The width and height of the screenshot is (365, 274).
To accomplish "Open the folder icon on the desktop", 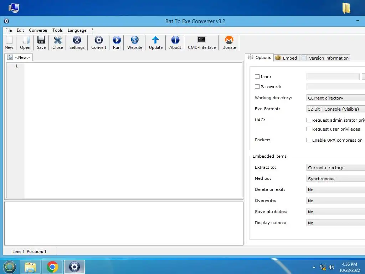I will click(346, 8).
